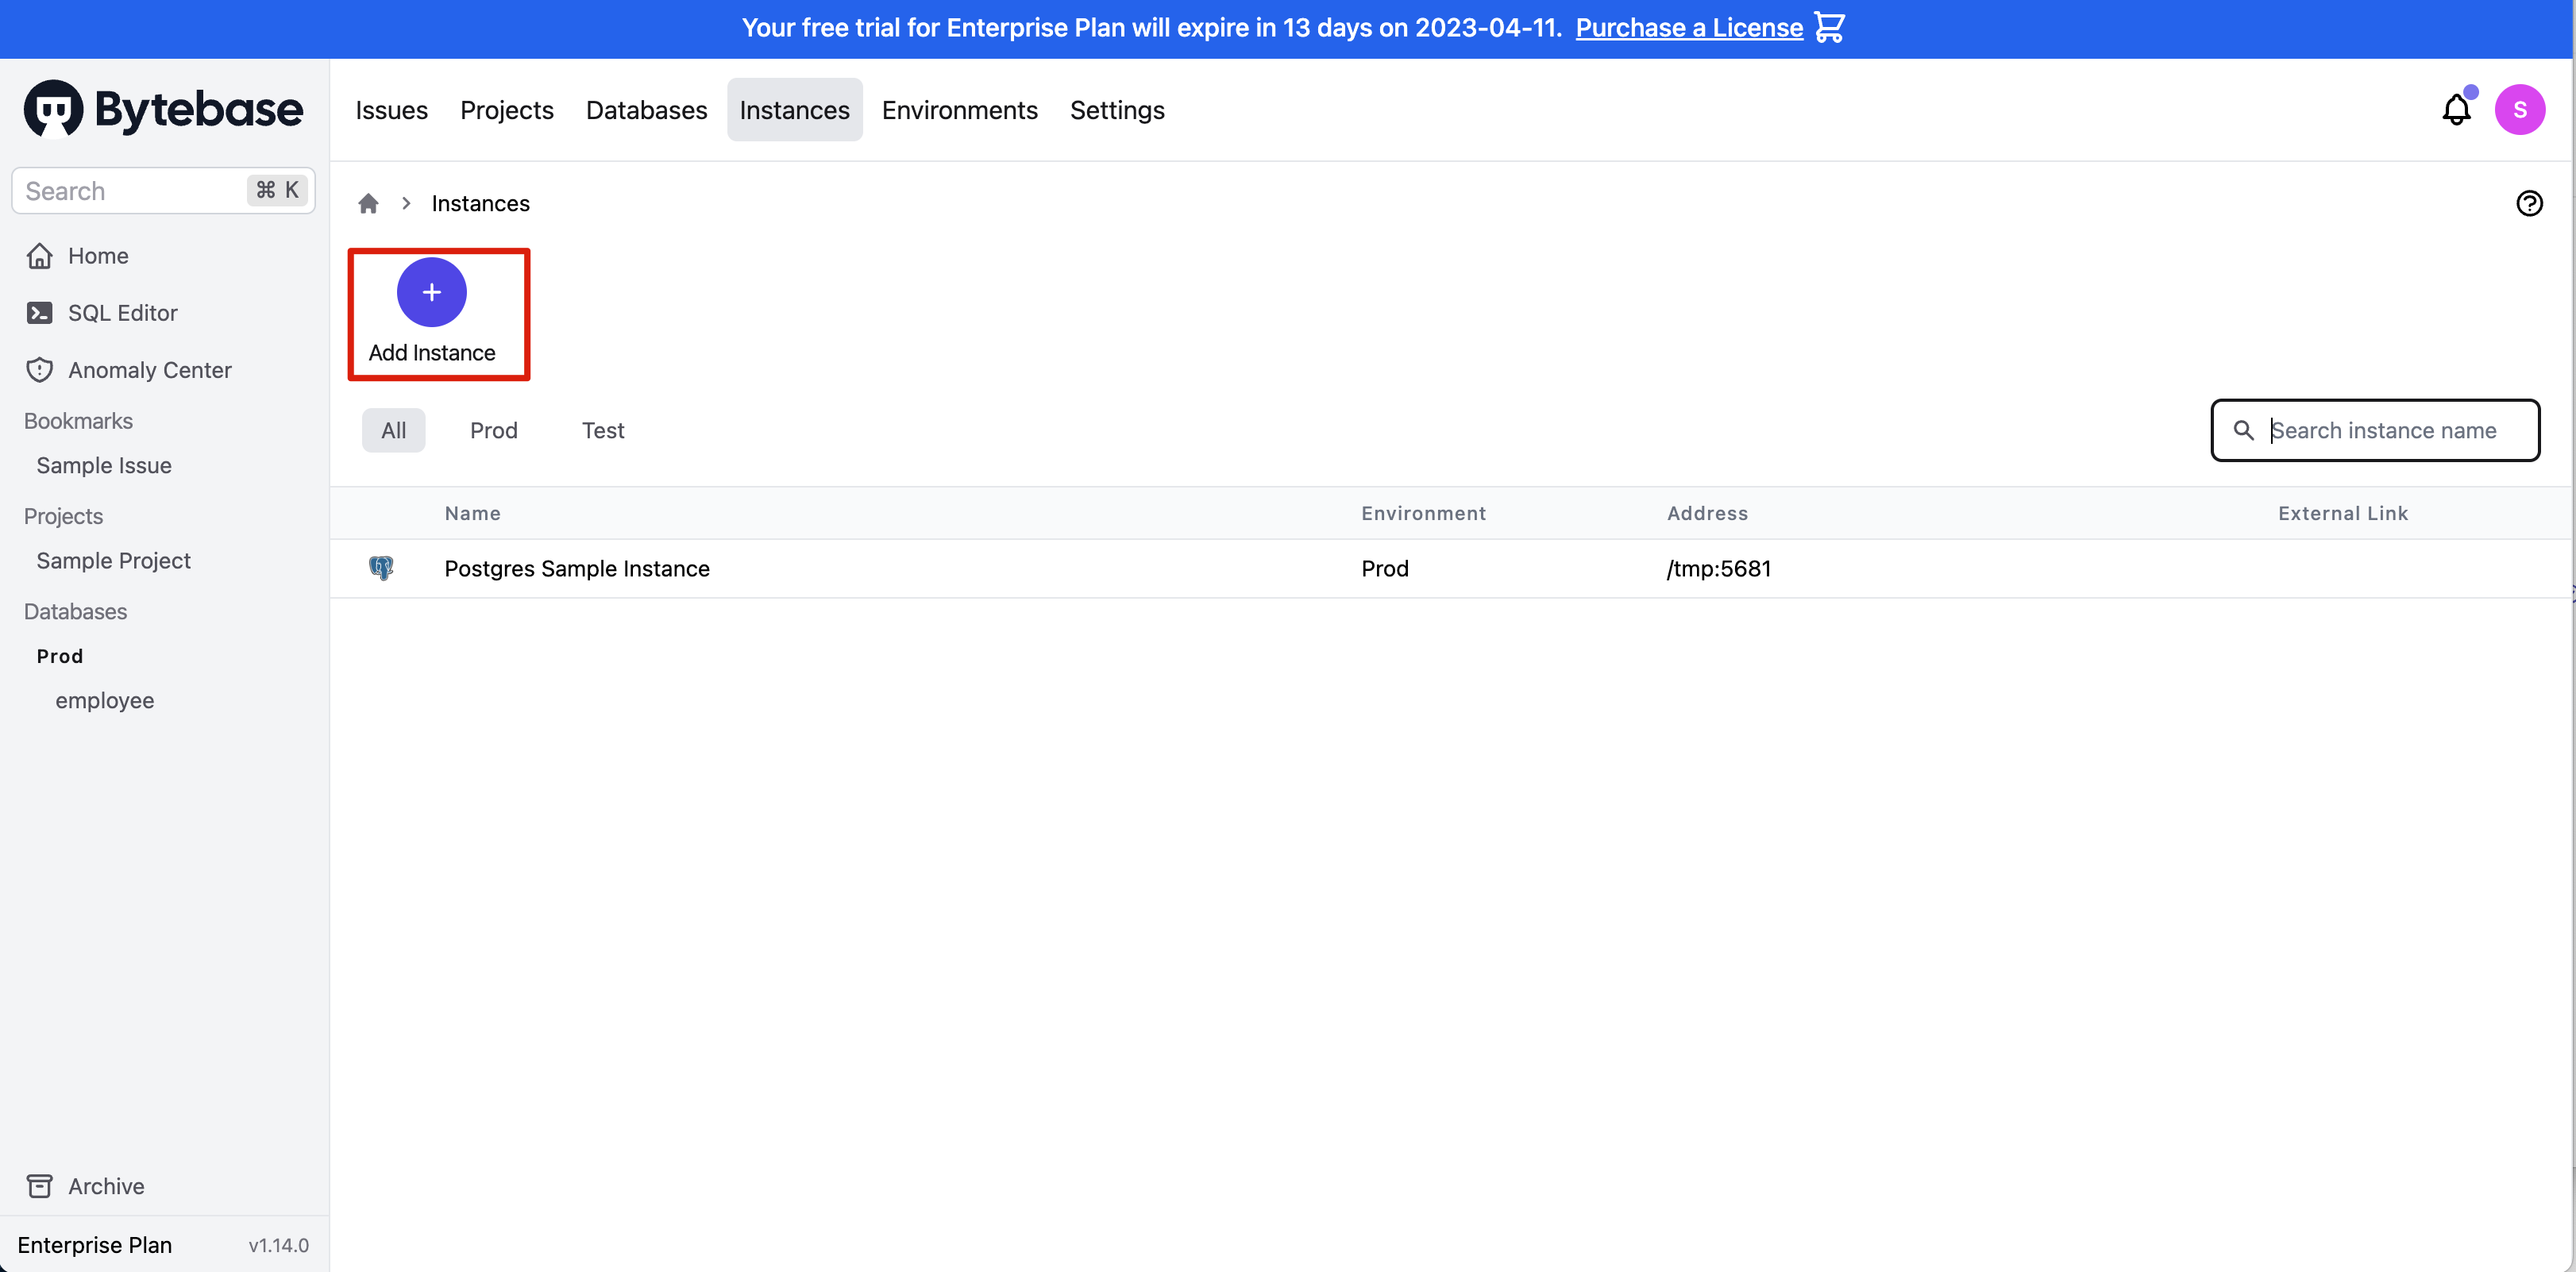The width and height of the screenshot is (2576, 1272).
Task: Go to the Settings menu
Action: [x=1116, y=110]
